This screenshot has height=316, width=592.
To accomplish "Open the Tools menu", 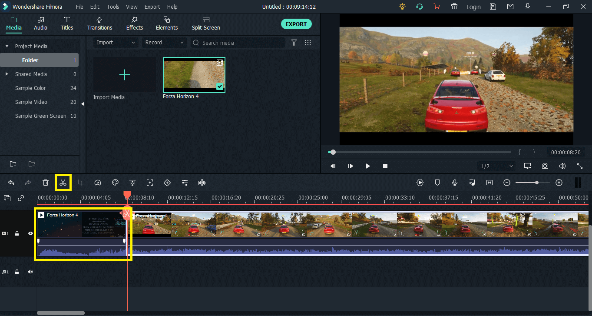I will [x=113, y=7].
